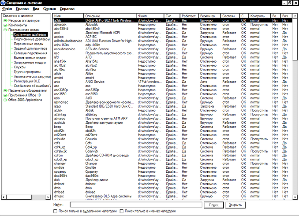
Task: Expand the Office 2003 Applications node
Action: pyautogui.click(x=5, y=100)
